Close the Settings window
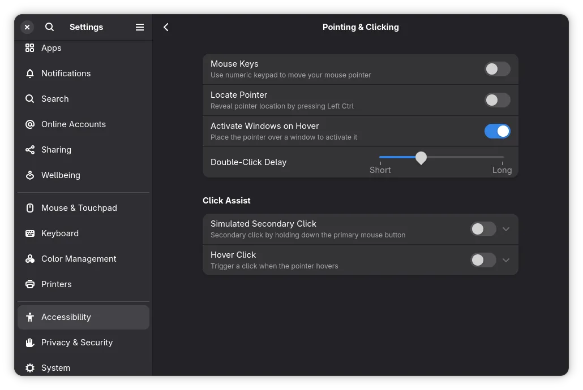 tap(27, 27)
